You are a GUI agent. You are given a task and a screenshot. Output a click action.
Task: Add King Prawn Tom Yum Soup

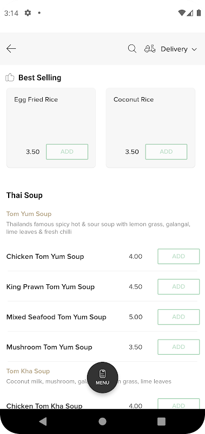point(178,286)
